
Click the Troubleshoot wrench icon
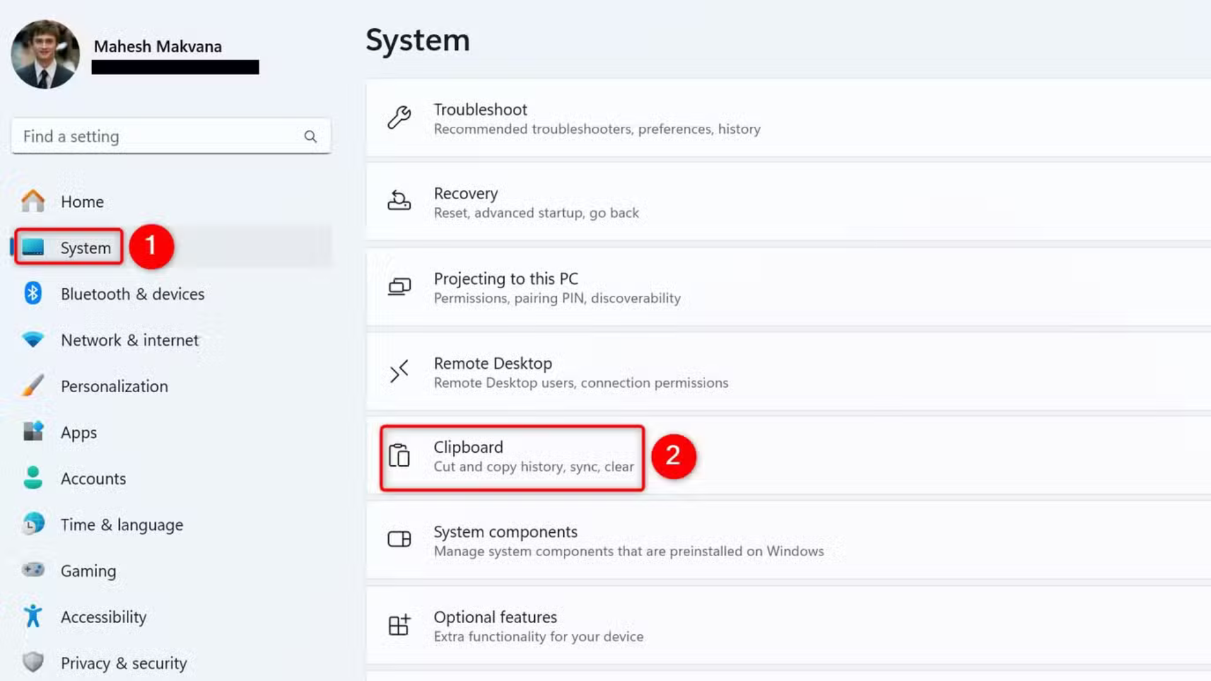399,117
